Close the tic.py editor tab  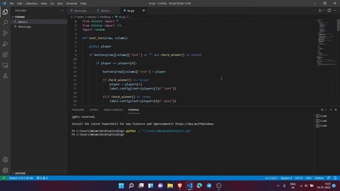click(x=143, y=11)
